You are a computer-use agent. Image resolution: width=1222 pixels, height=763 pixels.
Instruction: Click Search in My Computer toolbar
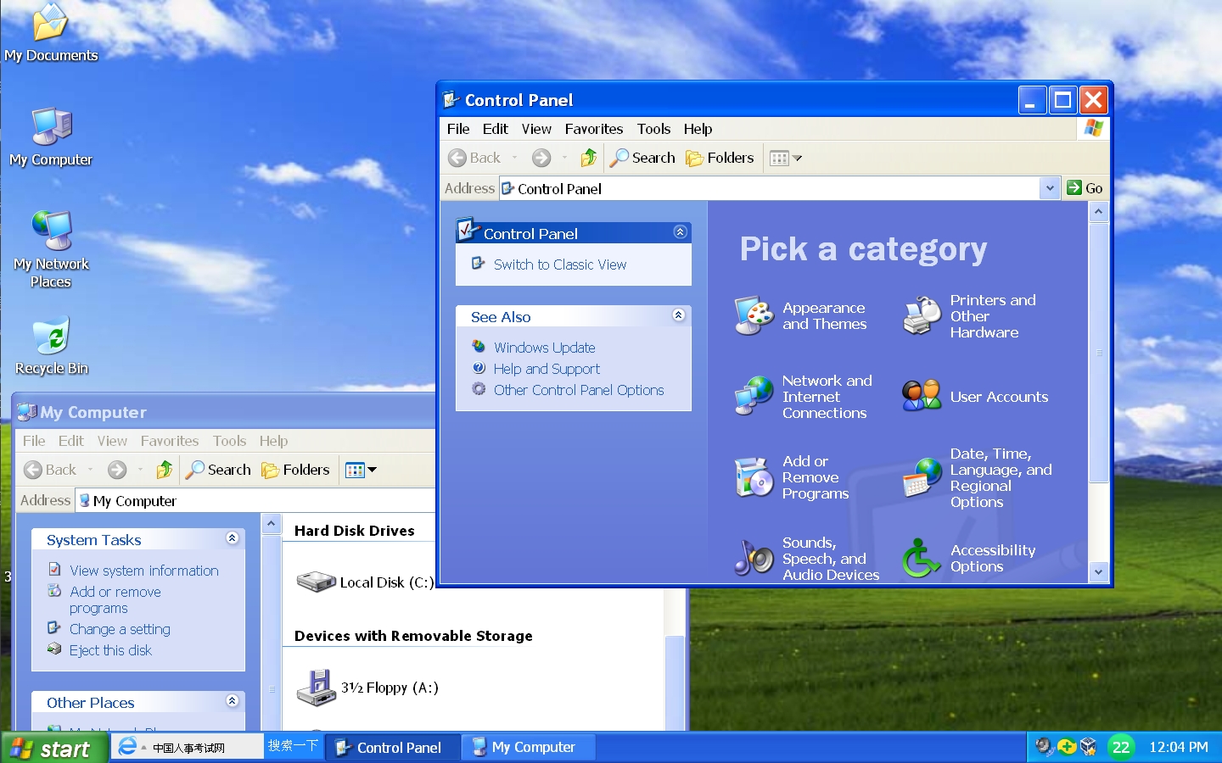[x=218, y=470]
